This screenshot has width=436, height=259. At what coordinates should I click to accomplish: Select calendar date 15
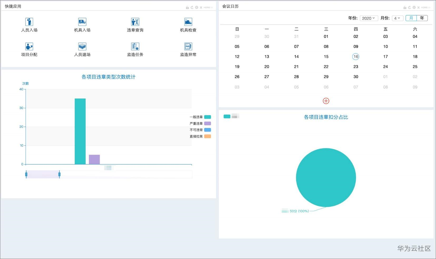pyautogui.click(x=326, y=56)
